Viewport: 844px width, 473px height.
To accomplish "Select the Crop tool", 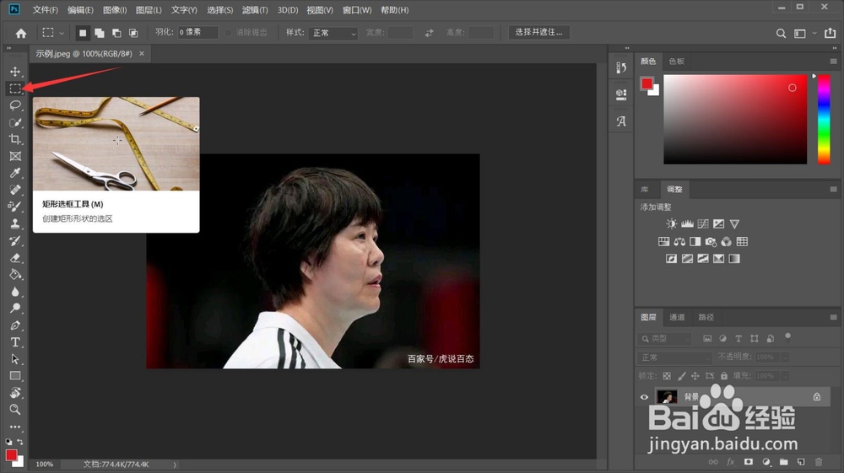I will point(15,139).
